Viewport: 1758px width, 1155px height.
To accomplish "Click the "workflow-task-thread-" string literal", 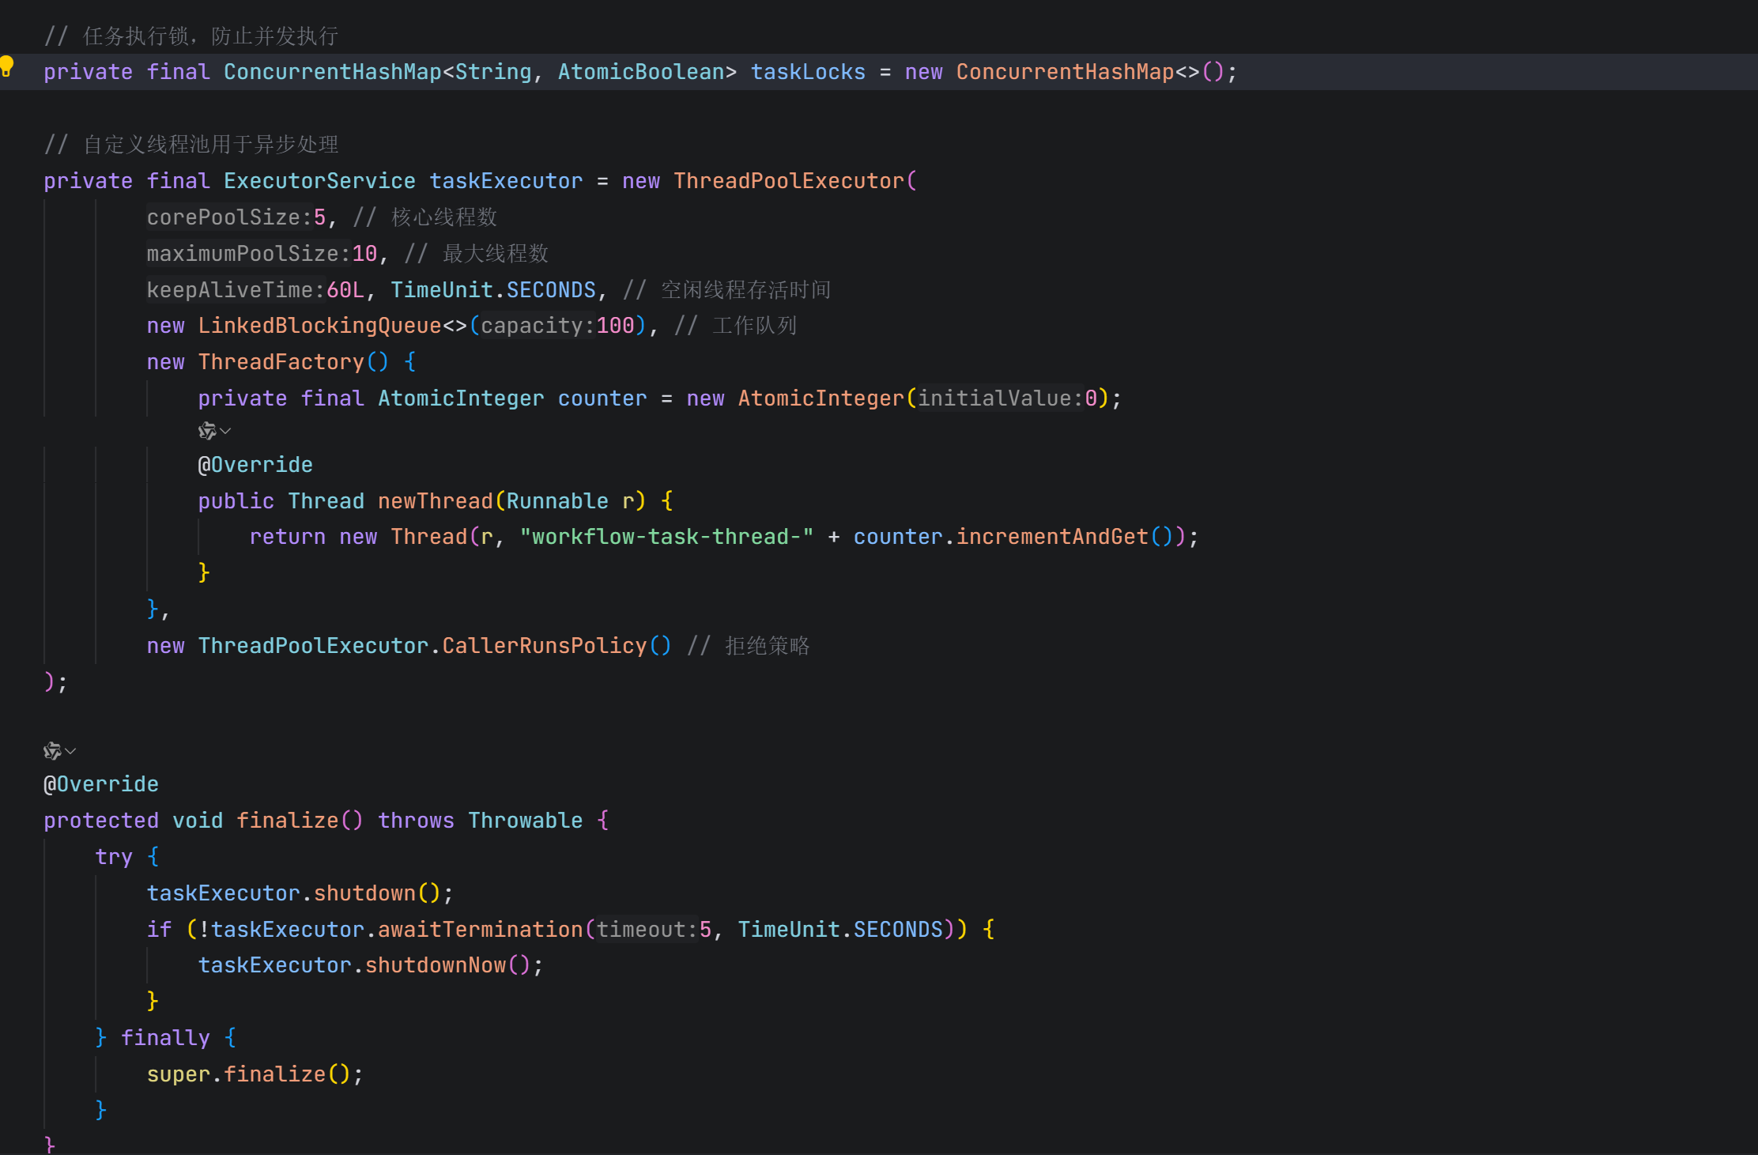I will click(x=666, y=537).
